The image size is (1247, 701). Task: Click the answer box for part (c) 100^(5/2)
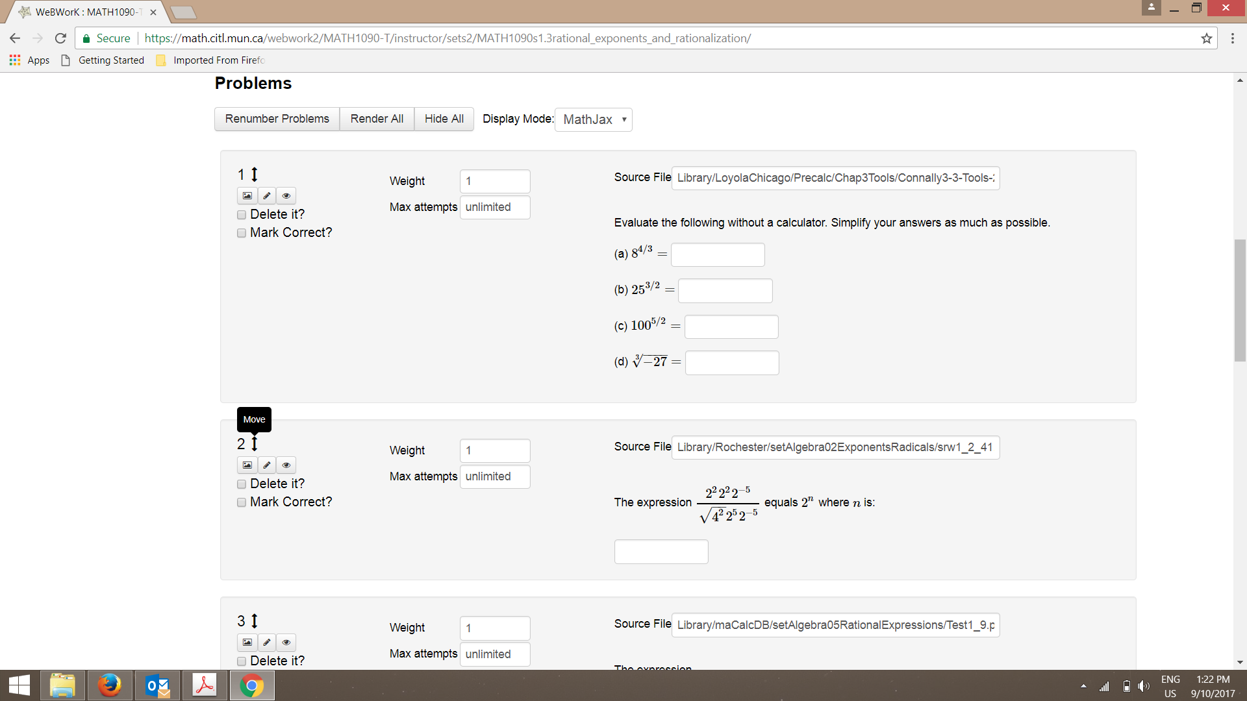pos(731,326)
